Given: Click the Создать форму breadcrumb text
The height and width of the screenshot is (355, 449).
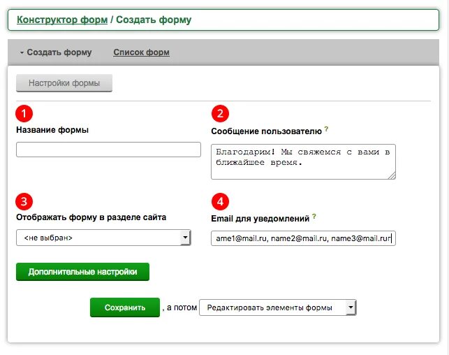Looking at the screenshot, I should [x=154, y=20].
